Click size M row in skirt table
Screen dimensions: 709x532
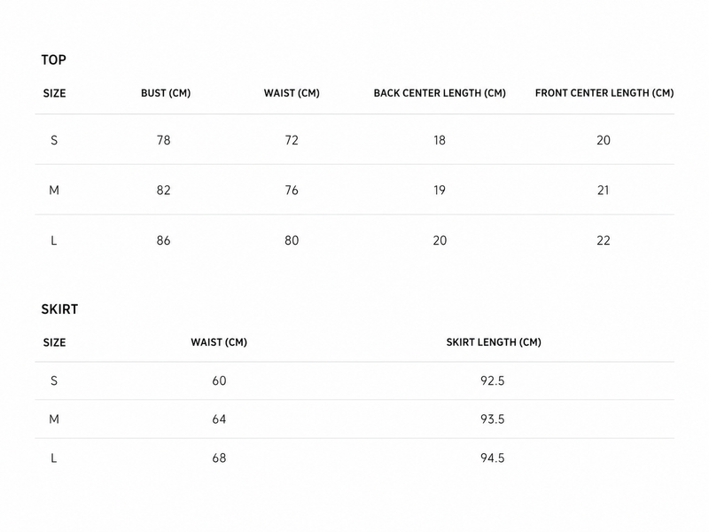354,419
